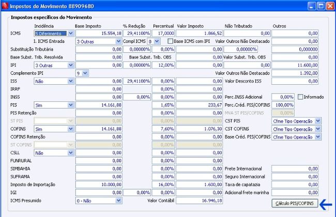Viewport: 336px width, 217px height.
Task: Click SUFRAMA valor imposto field
Action: [200, 177]
